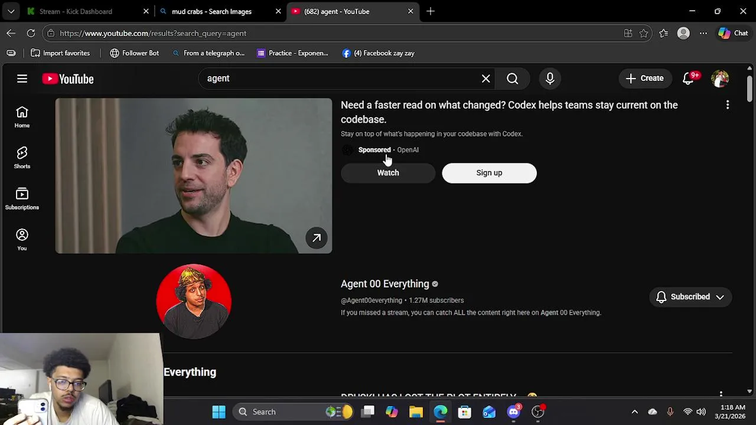Switch to the mud crabs - Search Images tab
This screenshot has height=425, width=756.
(x=220, y=11)
